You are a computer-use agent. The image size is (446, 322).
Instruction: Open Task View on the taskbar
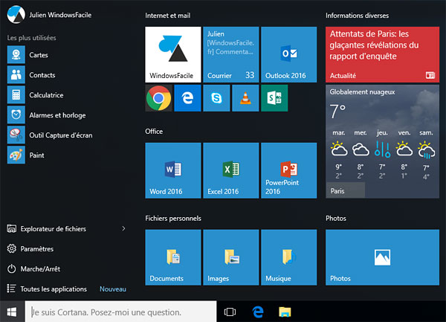pos(230,312)
